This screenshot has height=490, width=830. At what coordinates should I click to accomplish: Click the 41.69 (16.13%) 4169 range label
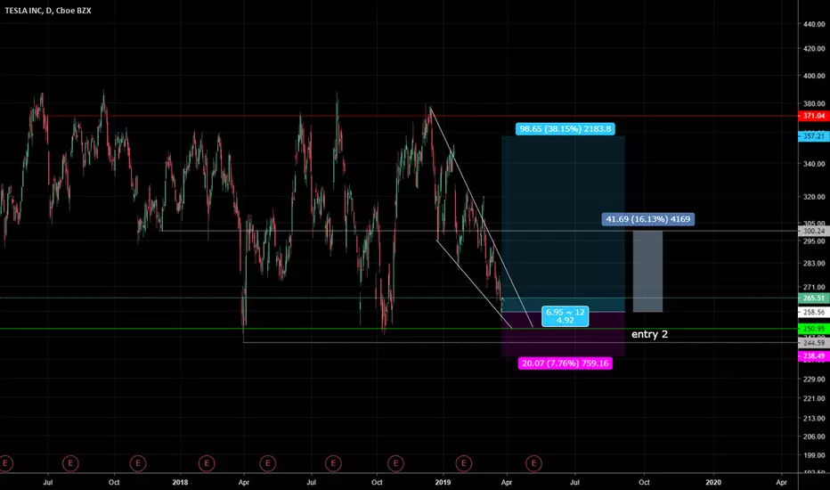click(x=648, y=219)
